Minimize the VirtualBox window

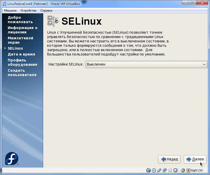(x=186, y=3)
